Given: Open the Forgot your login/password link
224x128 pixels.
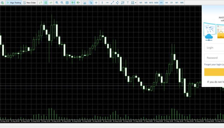Looking at the screenshot, I should click(214, 64).
